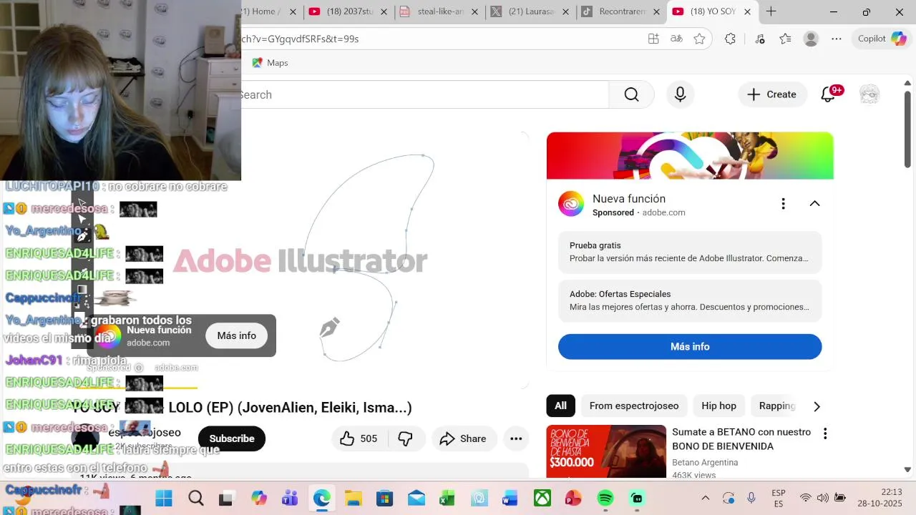Open a new browser tab
The image size is (916, 515).
pyautogui.click(x=771, y=11)
